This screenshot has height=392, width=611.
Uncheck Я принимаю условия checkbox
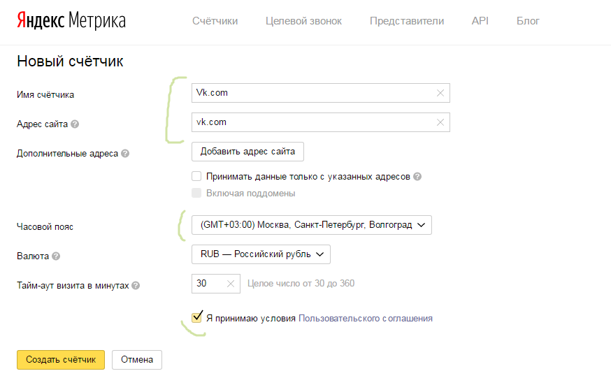(x=197, y=318)
